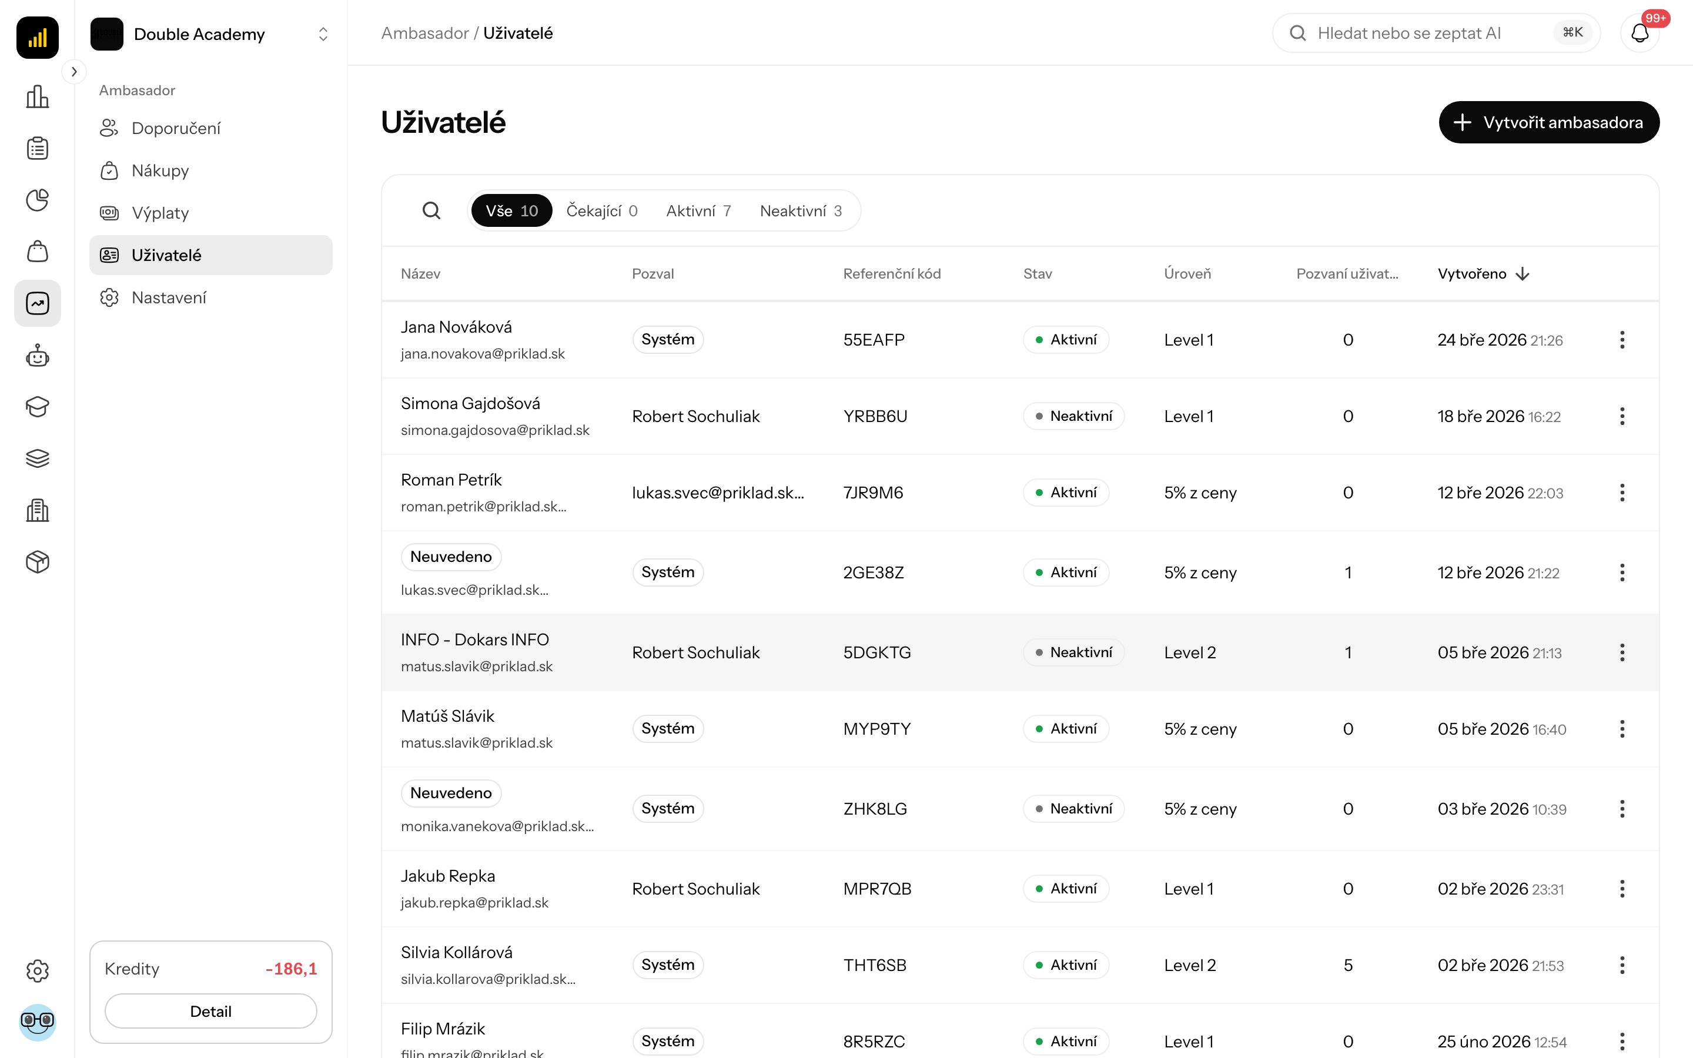Switch to the Aktivní filter tab
The width and height of the screenshot is (1693, 1058).
tap(698, 210)
